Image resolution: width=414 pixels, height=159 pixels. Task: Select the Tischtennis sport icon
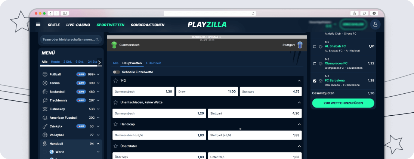[x=45, y=100]
